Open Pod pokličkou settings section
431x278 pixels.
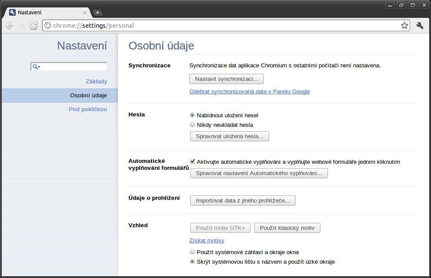tap(88, 109)
